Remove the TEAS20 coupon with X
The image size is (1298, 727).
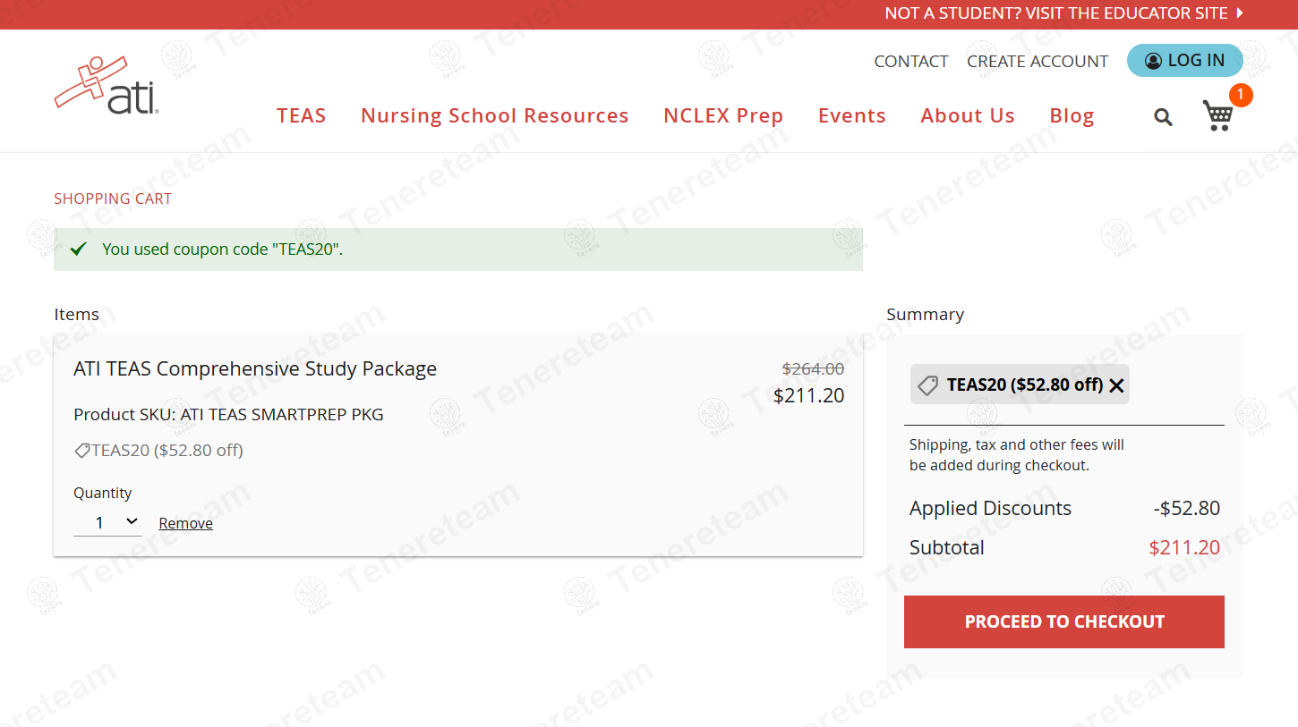(x=1116, y=385)
